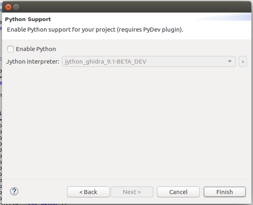
Task: Tick the Enable Python checkbox
Action: (11, 49)
